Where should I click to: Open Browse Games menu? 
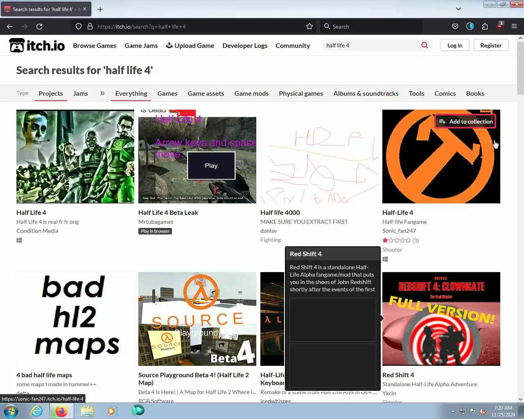pos(95,45)
